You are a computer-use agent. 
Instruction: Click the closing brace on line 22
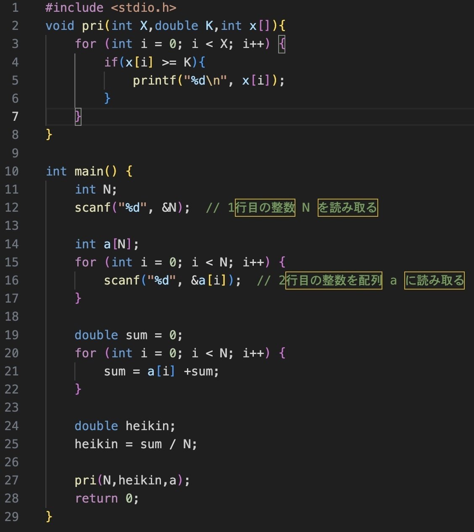78,389
